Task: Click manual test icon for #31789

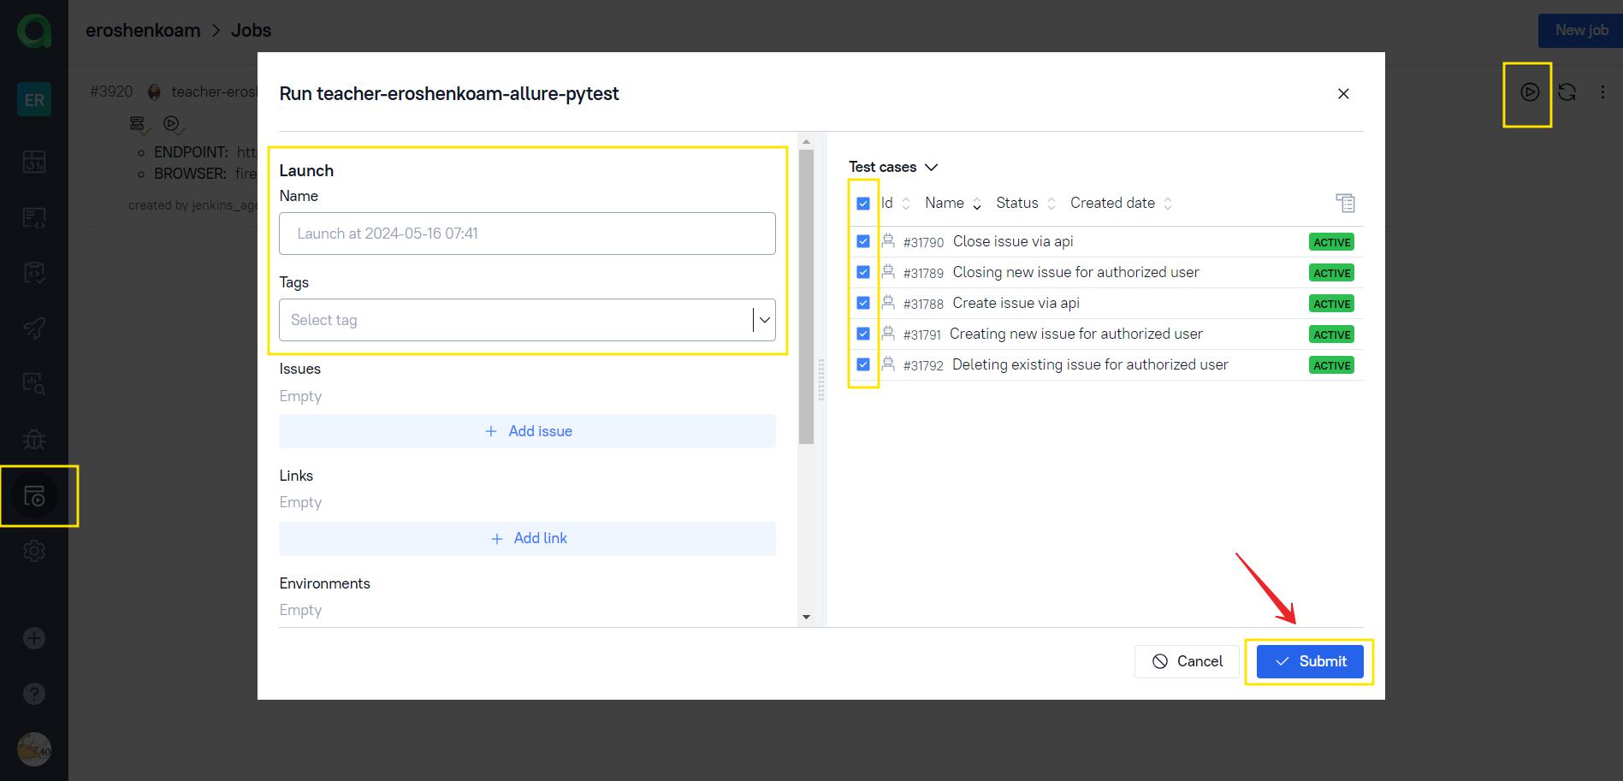Action: click(888, 272)
